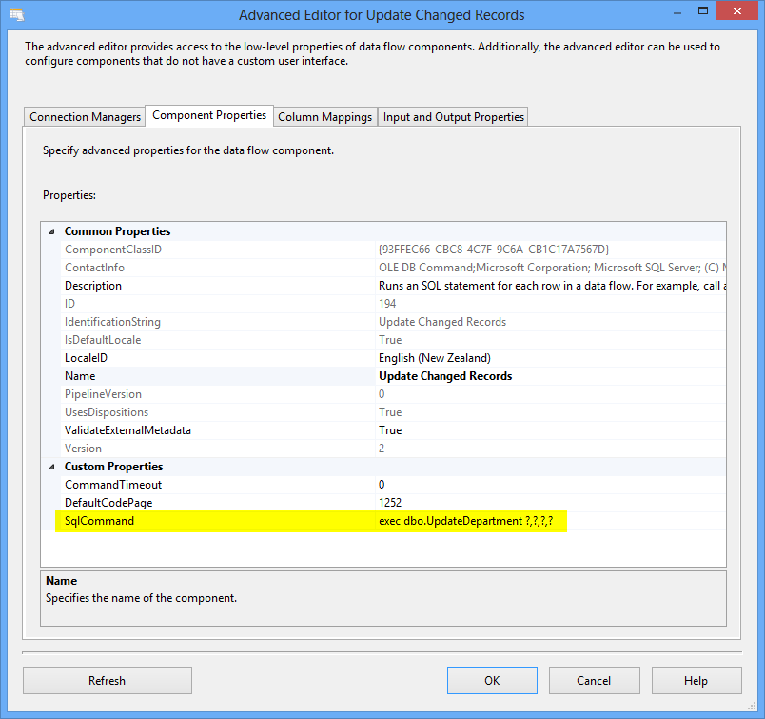The image size is (765, 719).
Task: Open the Column Mappings tab
Action: 324,117
